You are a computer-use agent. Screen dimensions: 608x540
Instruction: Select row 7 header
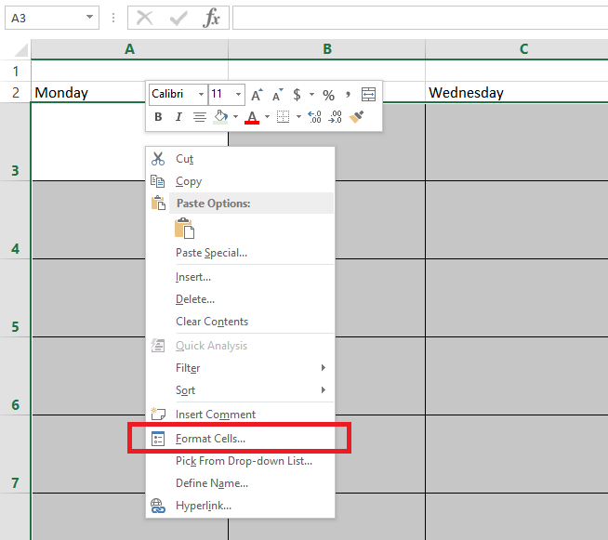click(15, 454)
